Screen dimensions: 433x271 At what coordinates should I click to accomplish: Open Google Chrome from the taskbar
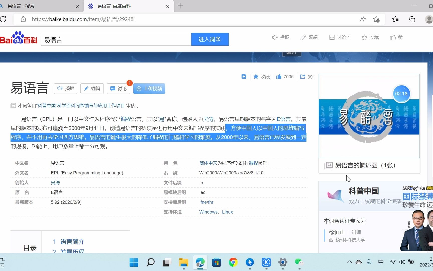click(233, 262)
